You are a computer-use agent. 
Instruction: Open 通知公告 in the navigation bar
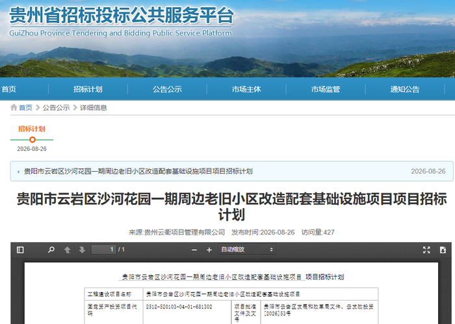[x=405, y=89]
